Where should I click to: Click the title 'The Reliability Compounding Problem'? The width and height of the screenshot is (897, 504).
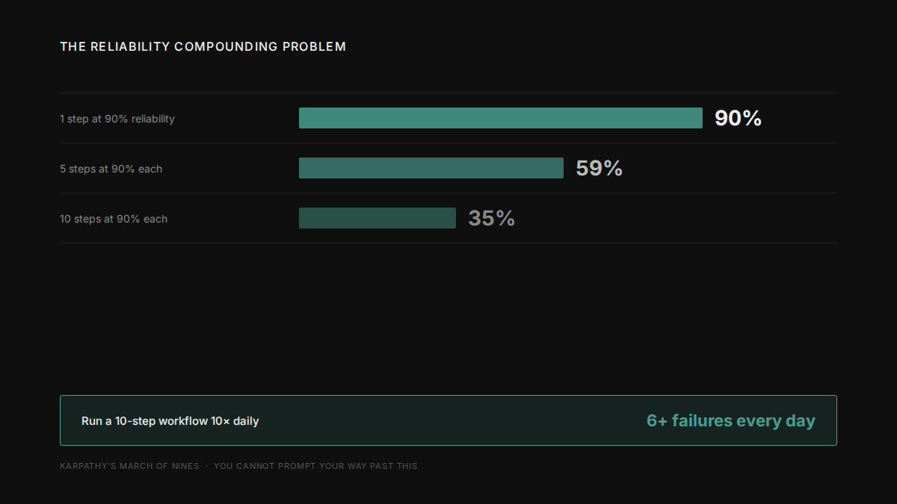point(203,46)
